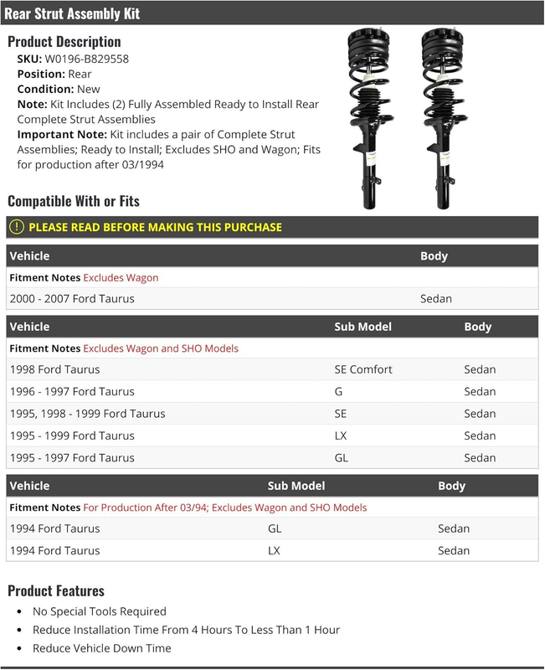Click the Sub Model column header in second table
545x670 pixels.
point(362,327)
